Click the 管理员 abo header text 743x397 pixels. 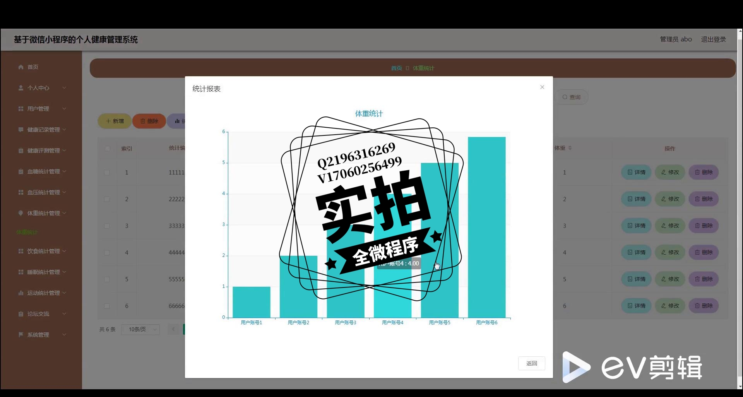click(x=676, y=39)
